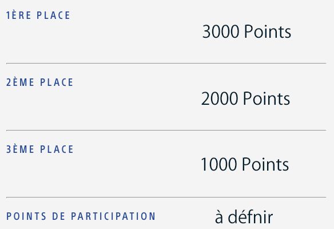Select the "1000 Points" value
The width and height of the screenshot is (334, 229).
click(x=245, y=164)
